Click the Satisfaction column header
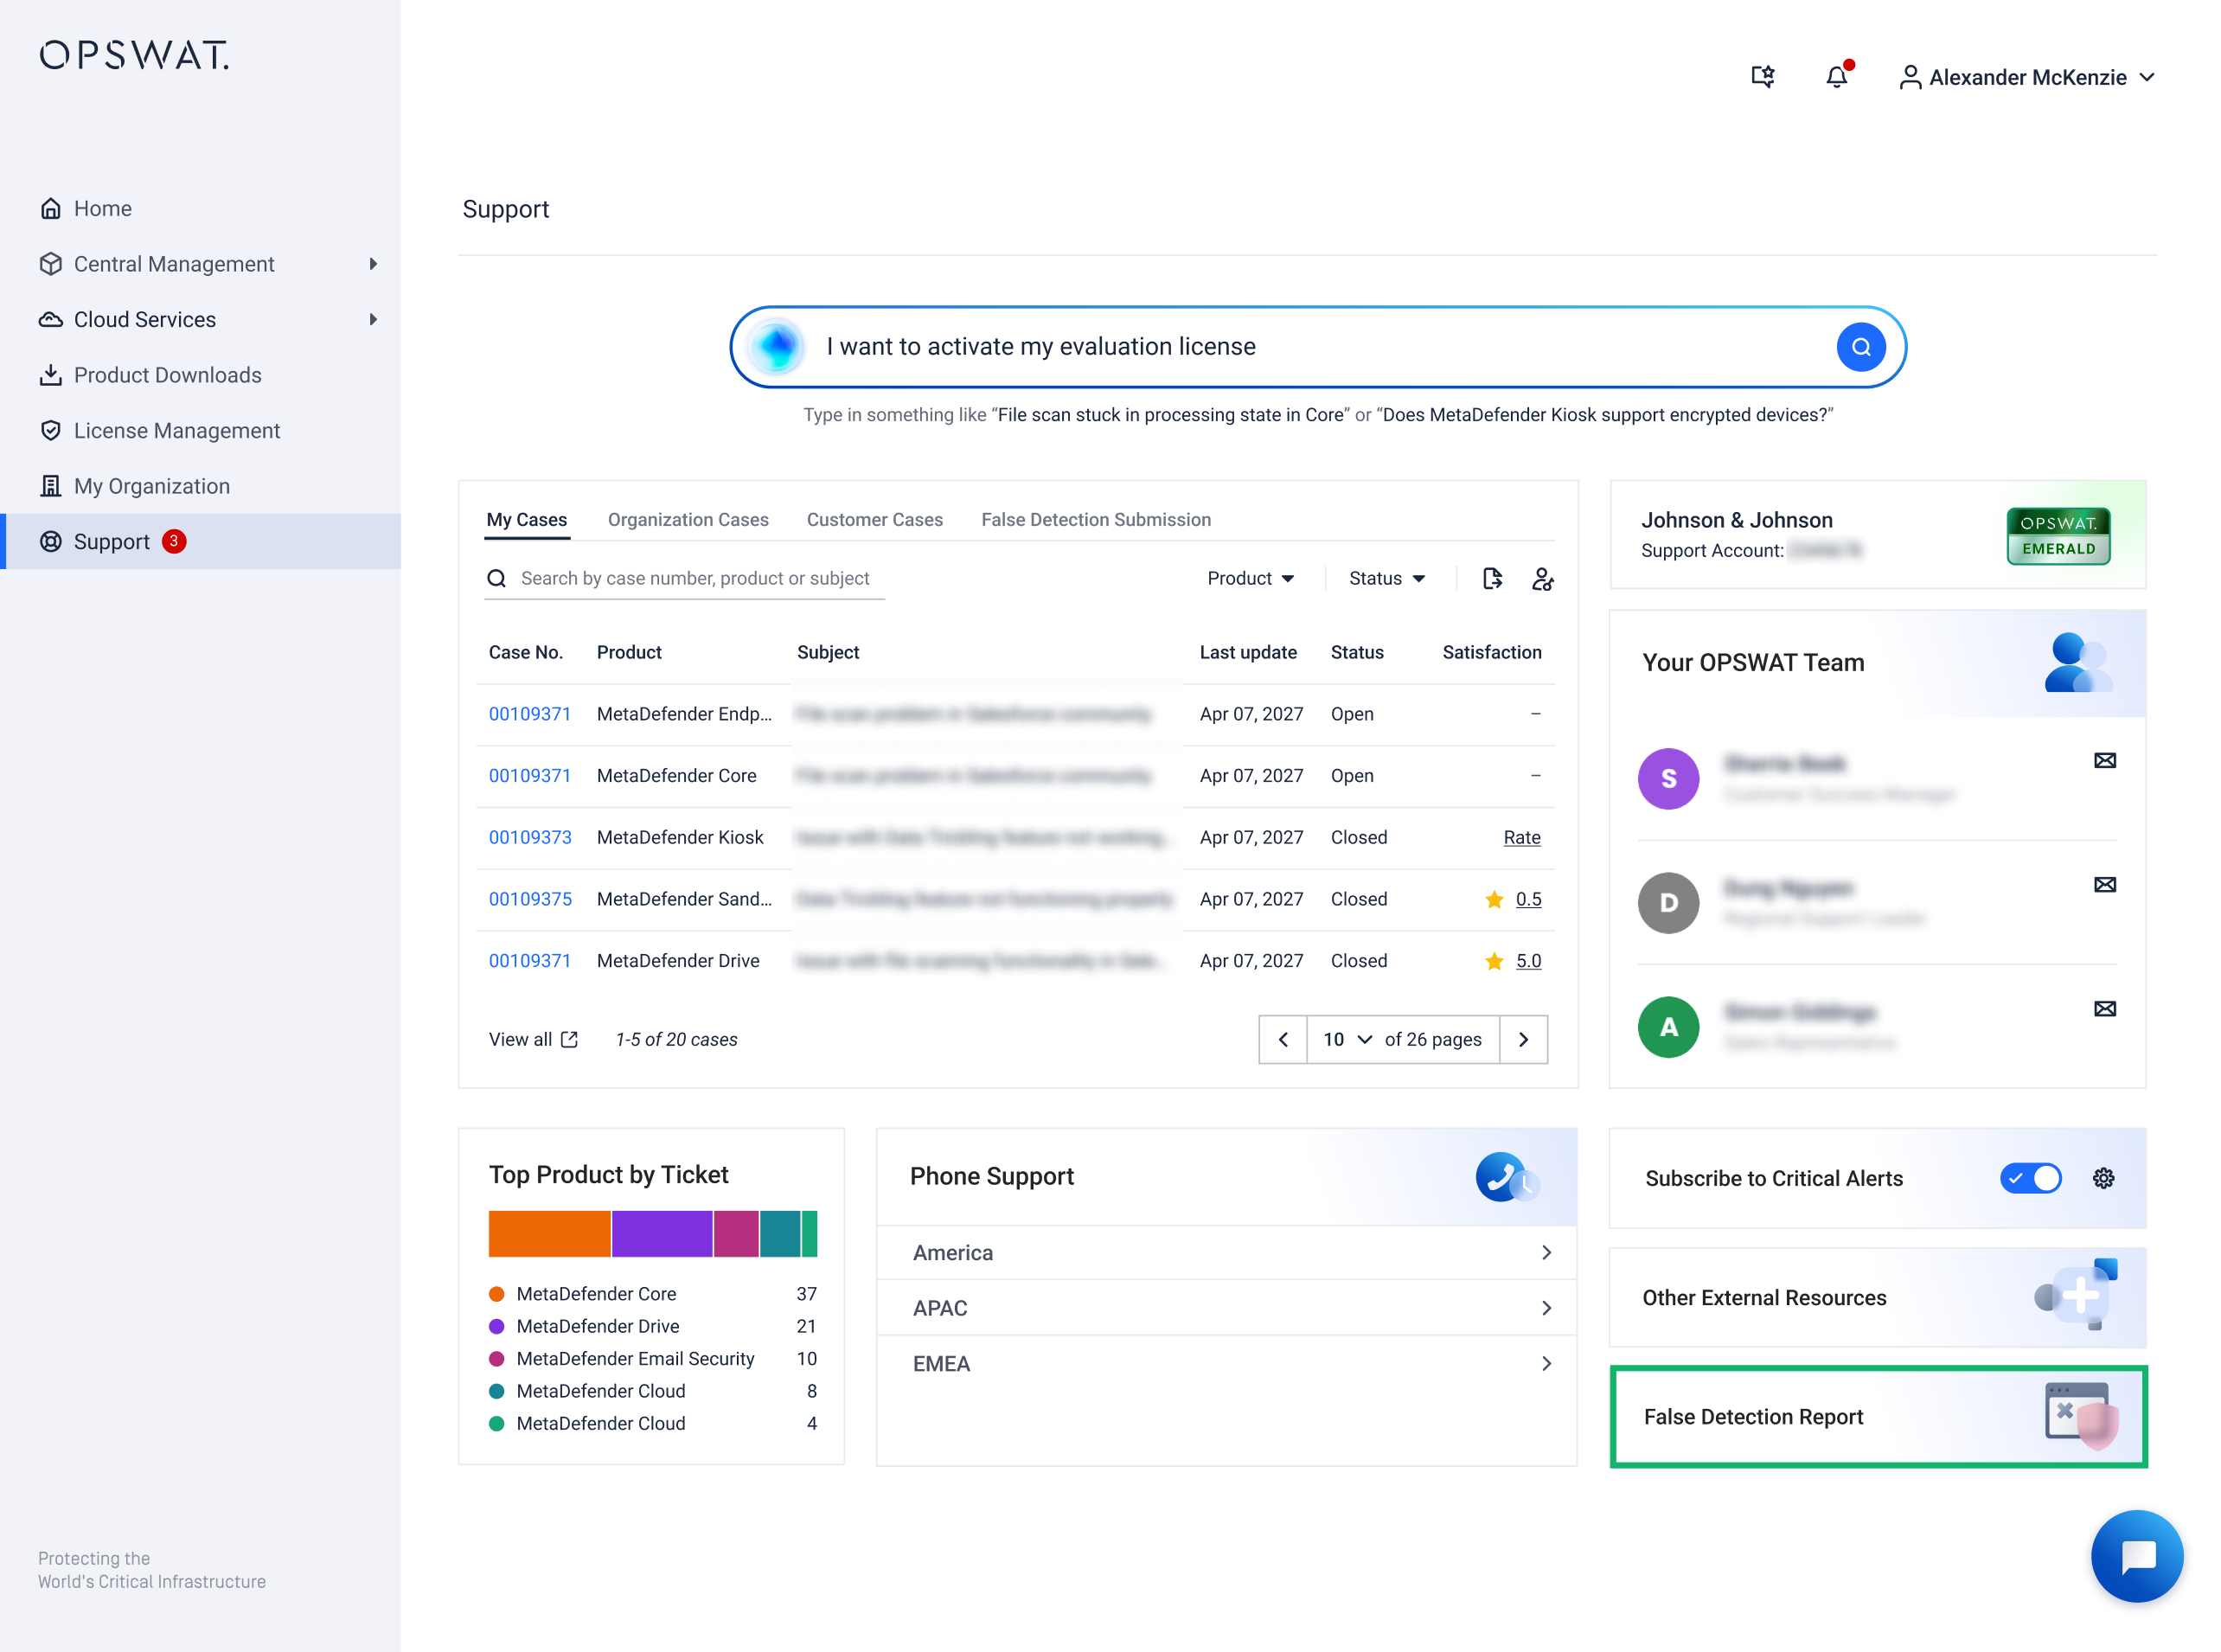 pos(1491,652)
